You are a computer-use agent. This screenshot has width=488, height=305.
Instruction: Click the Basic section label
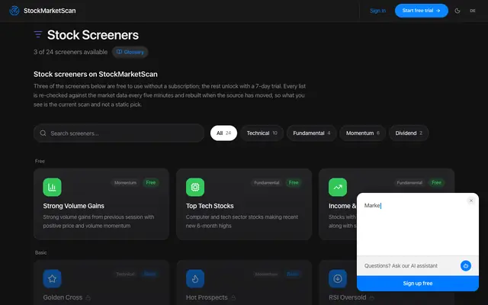pos(40,252)
